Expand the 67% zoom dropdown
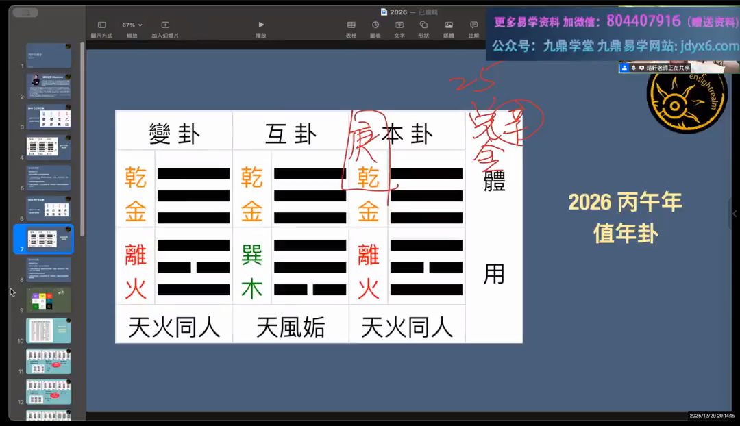The width and height of the screenshot is (740, 426). (132, 25)
